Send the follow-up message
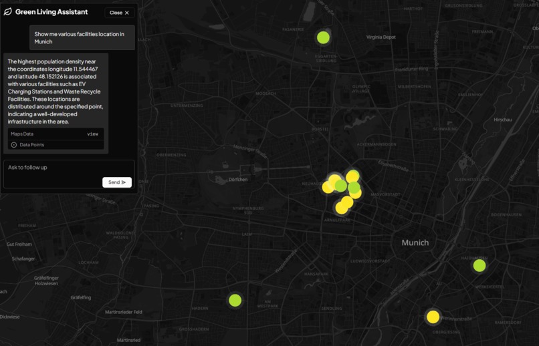 117,182
